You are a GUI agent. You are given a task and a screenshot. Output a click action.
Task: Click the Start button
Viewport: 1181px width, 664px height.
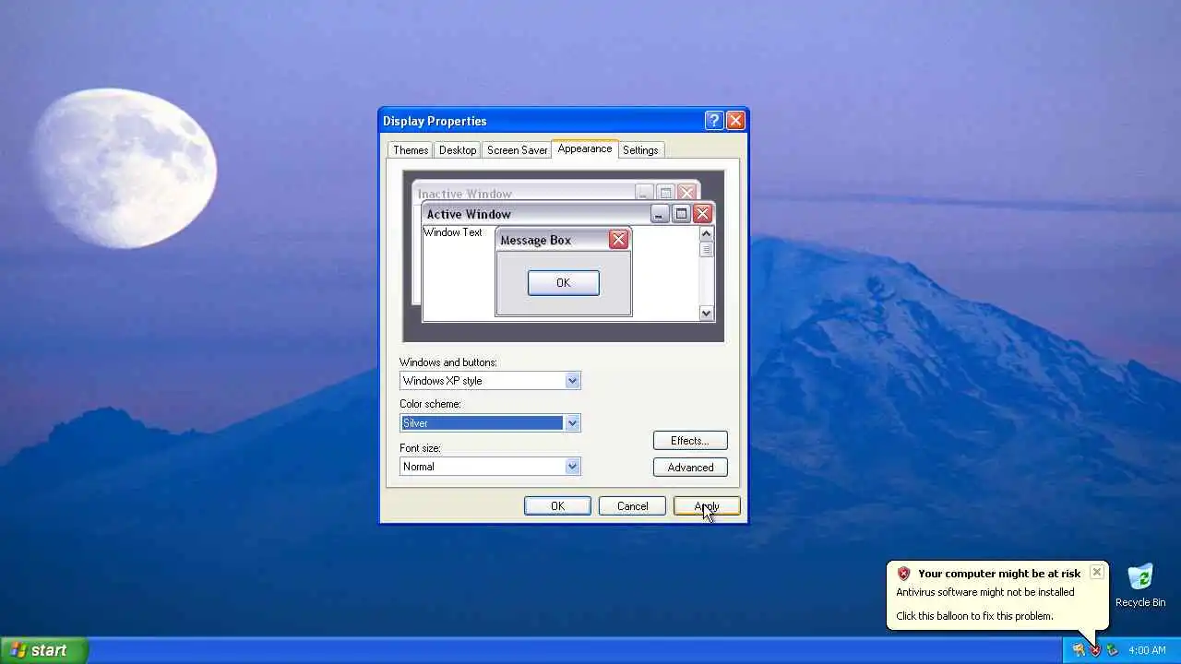[x=43, y=650]
